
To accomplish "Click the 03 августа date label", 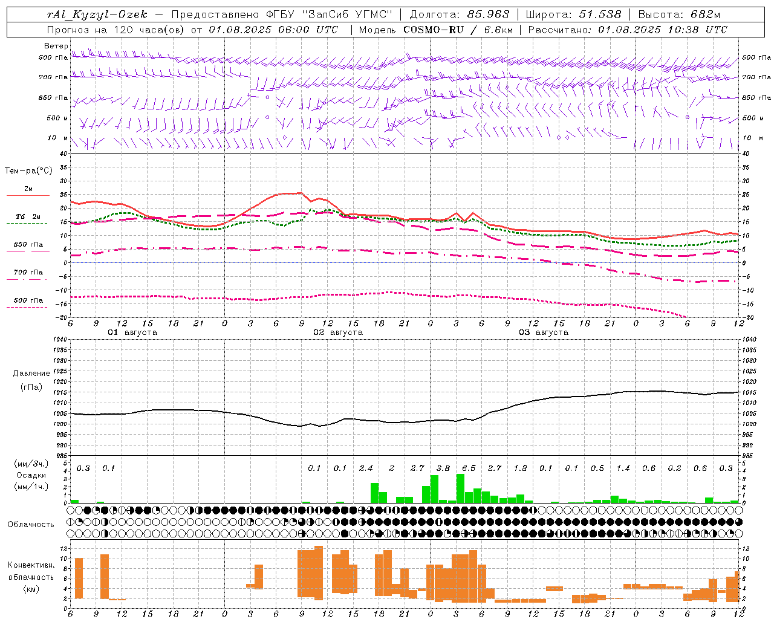I will [544, 332].
